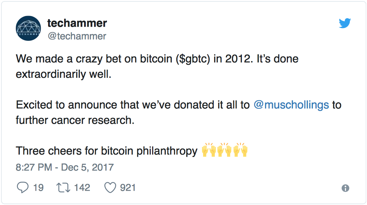This screenshot has width=367, height=205.
Task: Like the tweet with heart icon
Action: [110, 188]
